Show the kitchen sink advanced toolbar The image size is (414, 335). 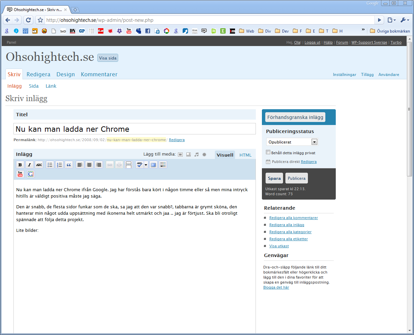(x=163, y=165)
